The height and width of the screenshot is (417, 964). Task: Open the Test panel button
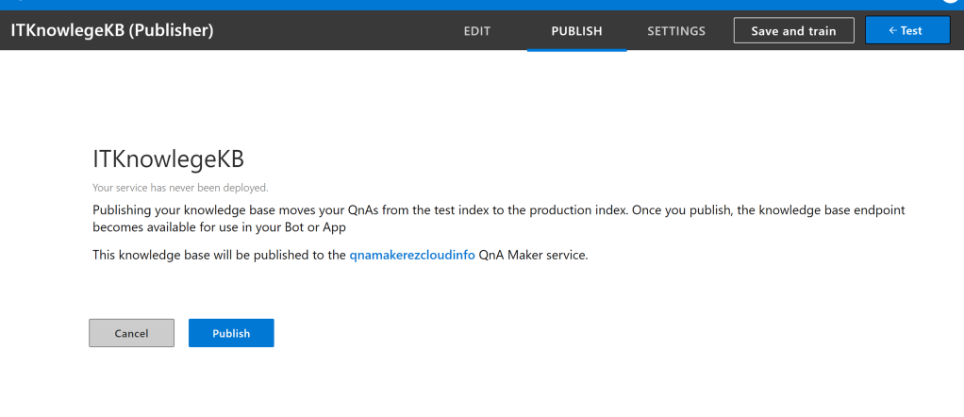906,31
